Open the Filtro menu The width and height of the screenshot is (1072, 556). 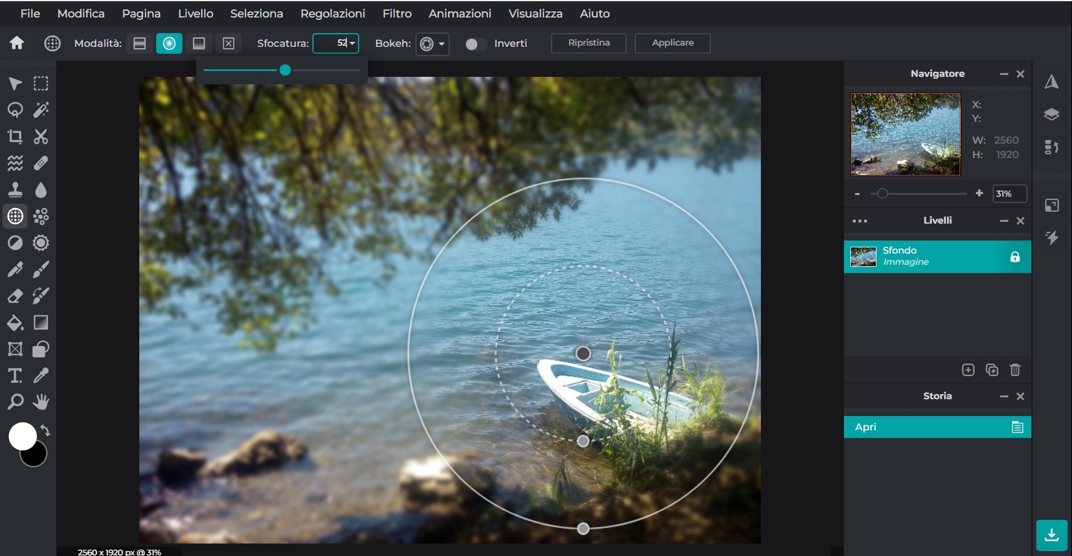click(x=397, y=13)
